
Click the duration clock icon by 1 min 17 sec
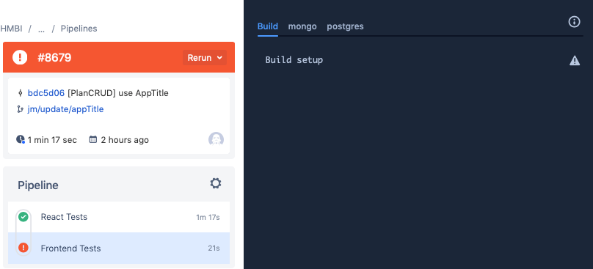click(21, 139)
